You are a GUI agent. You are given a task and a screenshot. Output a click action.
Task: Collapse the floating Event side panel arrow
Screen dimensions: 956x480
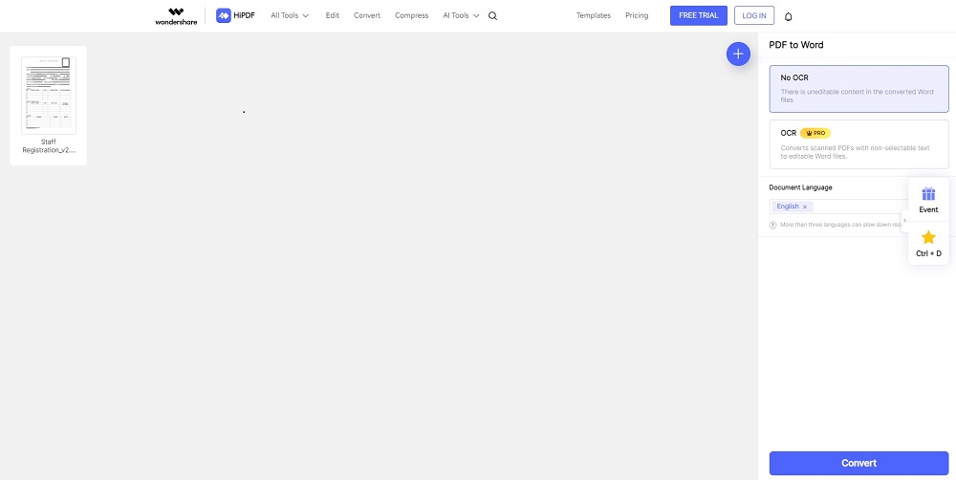point(904,220)
